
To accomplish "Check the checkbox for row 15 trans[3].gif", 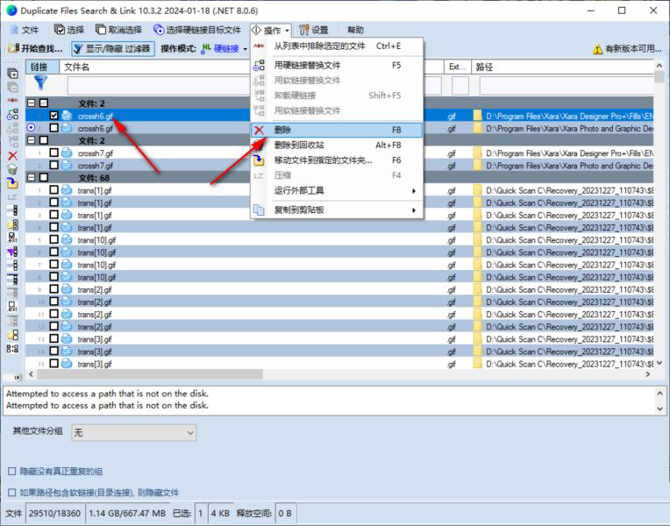I will 53,363.
